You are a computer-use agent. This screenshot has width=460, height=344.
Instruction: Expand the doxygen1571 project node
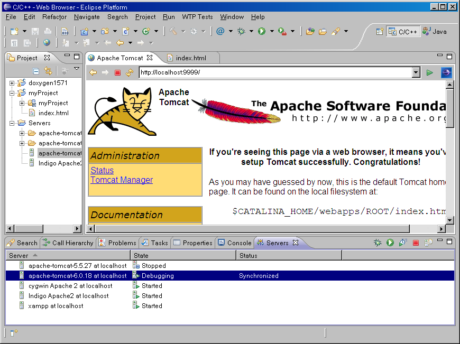point(12,83)
